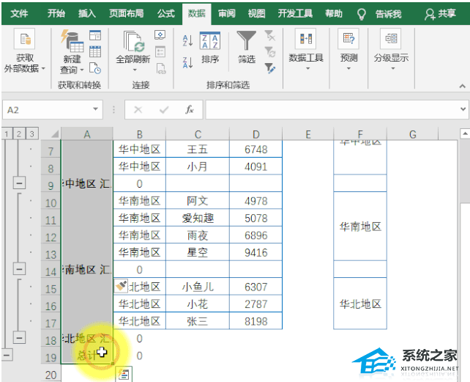Show outline level 2
The image size is (470, 382).
click(19, 133)
